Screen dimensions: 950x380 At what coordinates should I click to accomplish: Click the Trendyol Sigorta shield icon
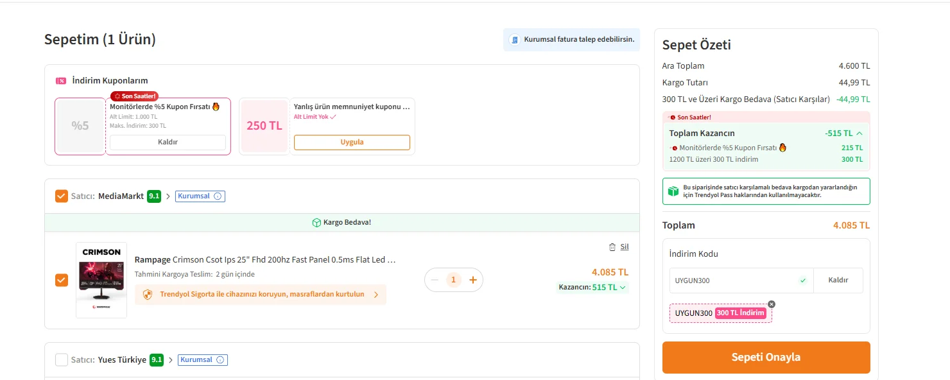148,295
